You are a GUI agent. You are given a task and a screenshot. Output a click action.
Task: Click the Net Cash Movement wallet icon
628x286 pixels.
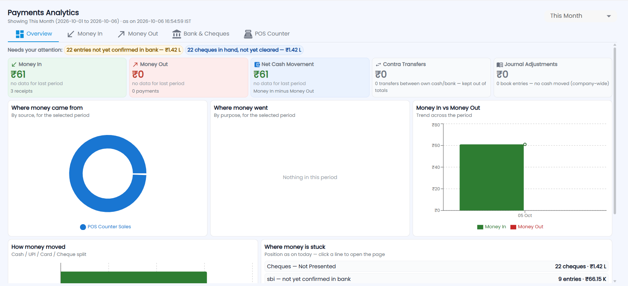coord(257,65)
